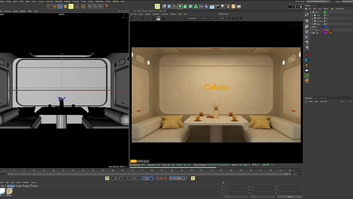This screenshot has height=199, width=353.
Task: Open the Node Space dropdown
Action: point(318,1)
